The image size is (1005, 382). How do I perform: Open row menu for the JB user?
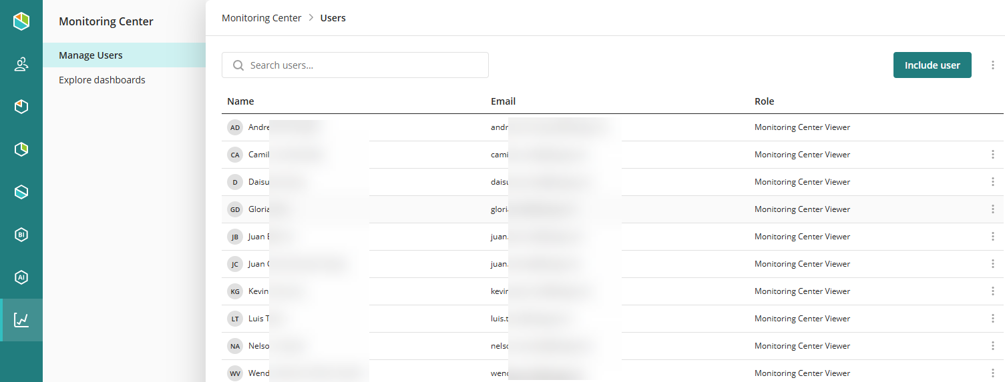point(992,237)
